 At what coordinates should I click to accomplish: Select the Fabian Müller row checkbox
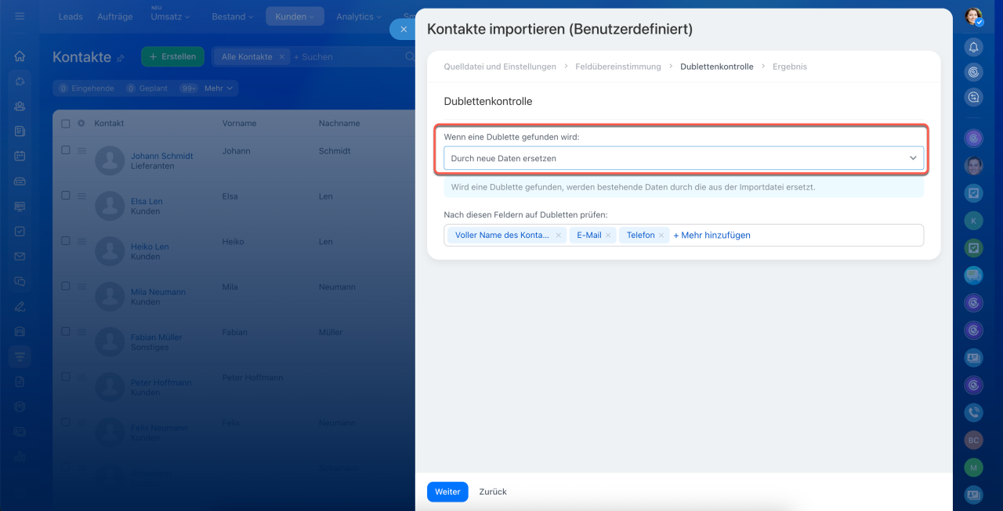pos(66,332)
